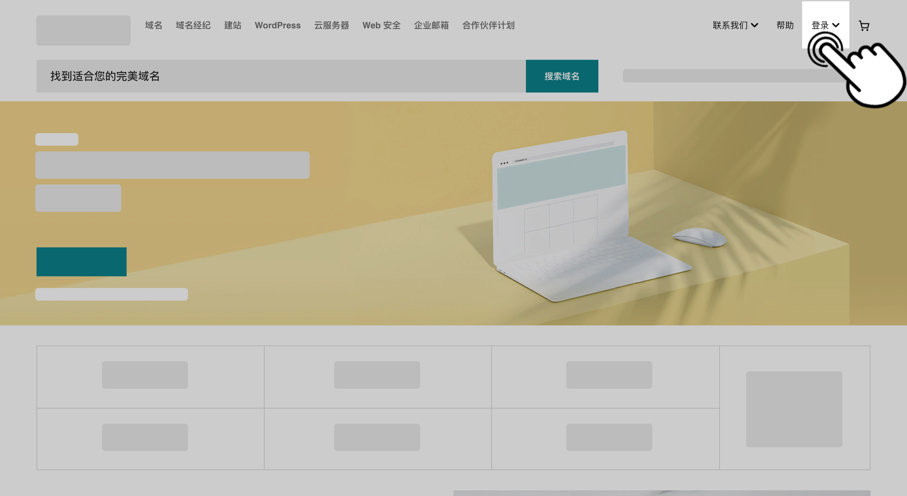Open the bottom-middle product grid tile
This screenshot has height=496, width=907.
(x=378, y=439)
